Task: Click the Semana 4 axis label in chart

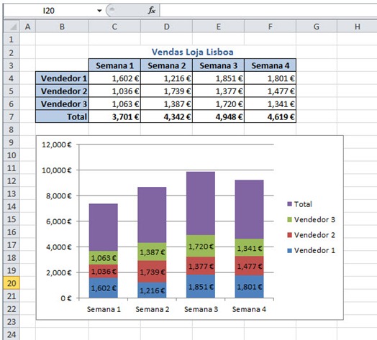Action: coord(249,309)
